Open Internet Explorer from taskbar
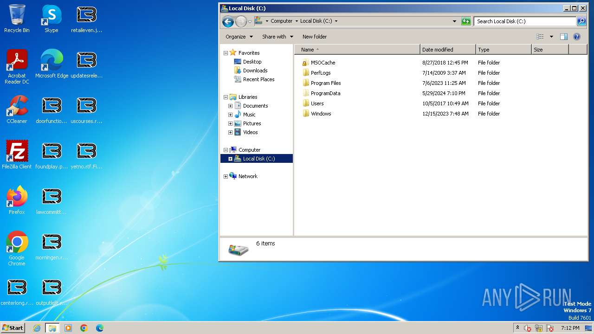 click(x=37, y=328)
